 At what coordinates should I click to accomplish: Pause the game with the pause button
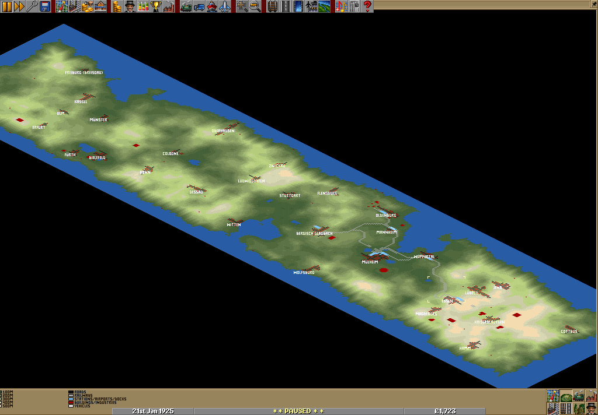pyautogui.click(x=6, y=6)
